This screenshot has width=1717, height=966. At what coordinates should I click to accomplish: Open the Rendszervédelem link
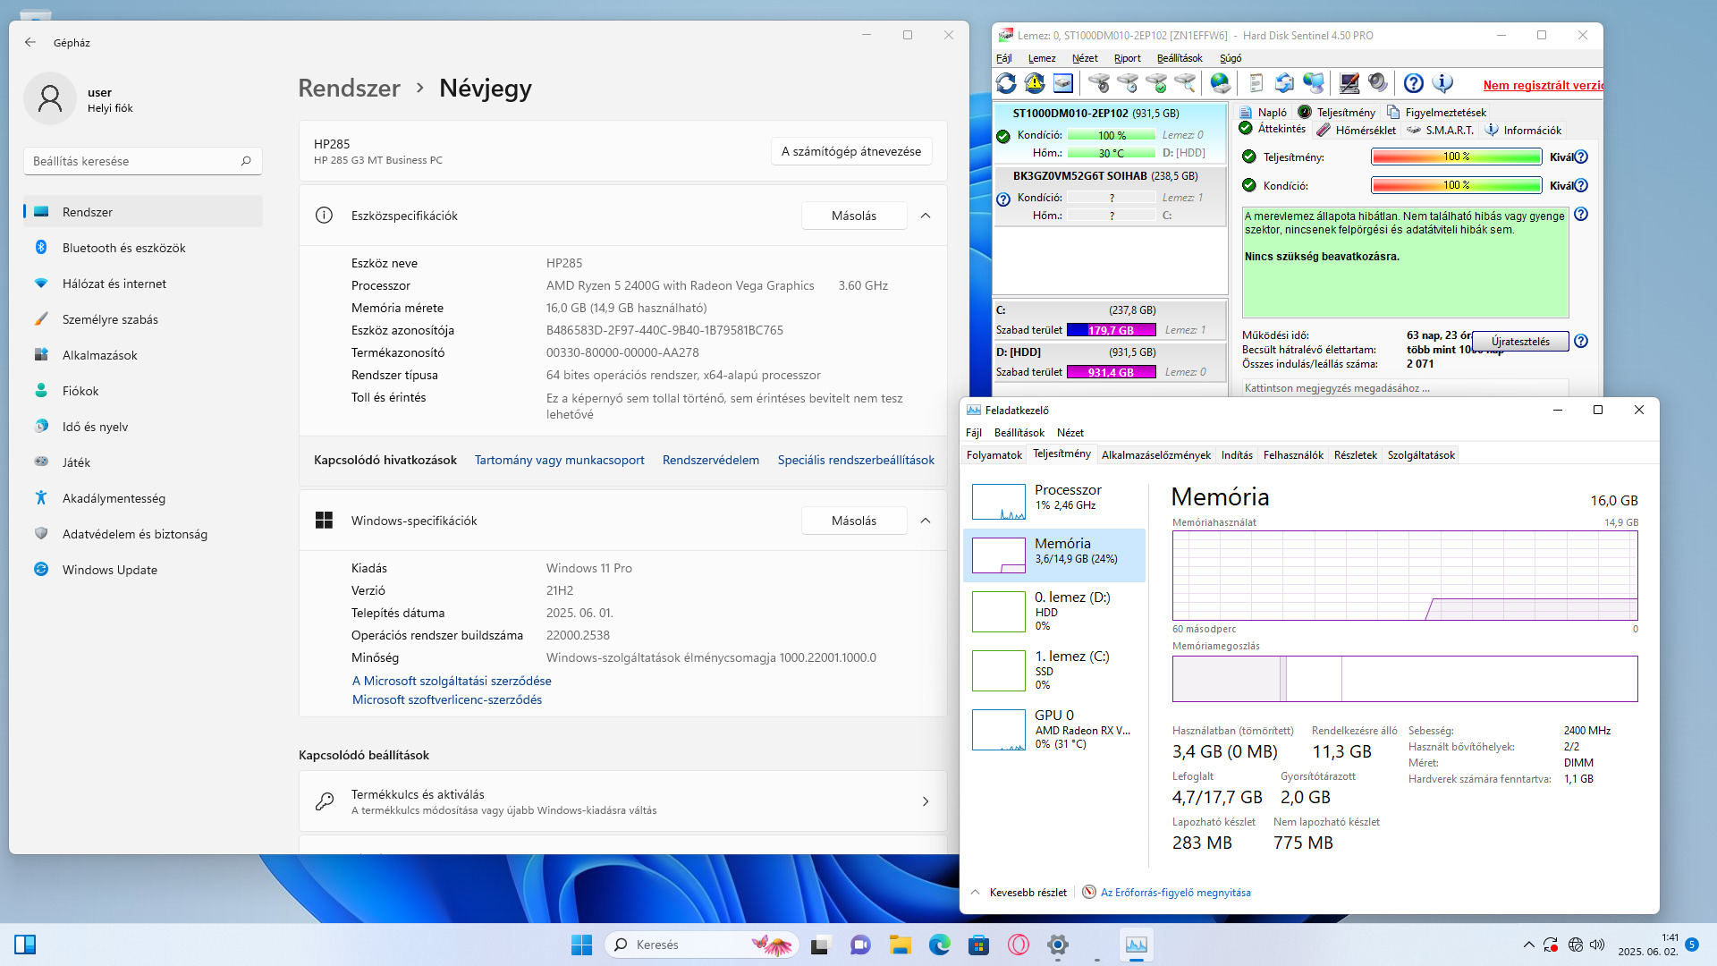710,460
